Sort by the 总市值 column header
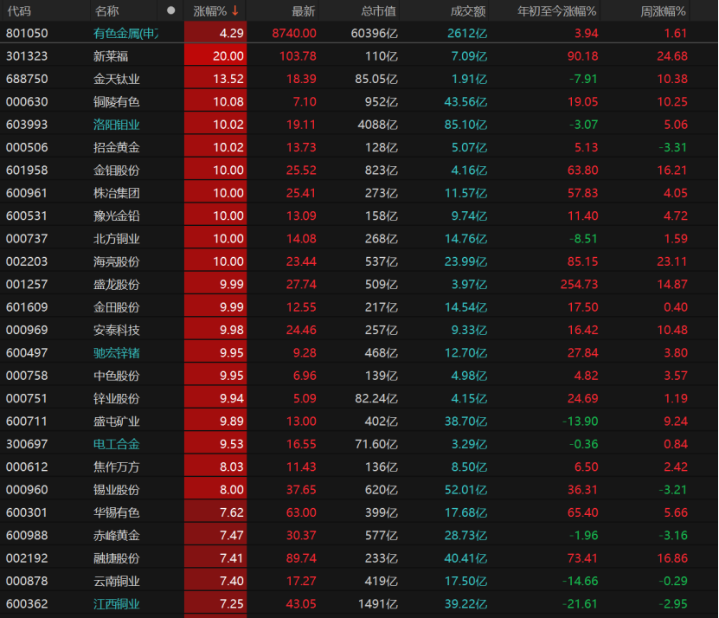This screenshot has height=618, width=719. coord(378,11)
